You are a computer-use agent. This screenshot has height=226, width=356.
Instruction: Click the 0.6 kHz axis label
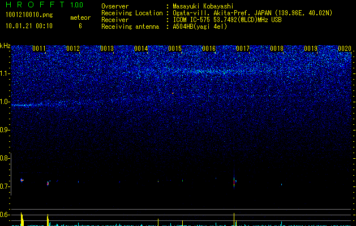tap(3, 215)
